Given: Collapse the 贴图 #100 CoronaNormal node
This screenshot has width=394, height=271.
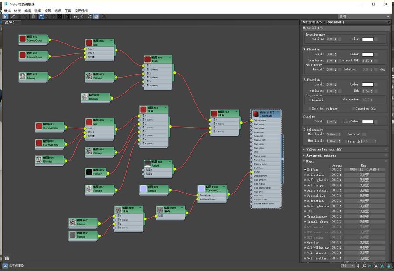Looking at the screenshot, I should click(224, 187).
